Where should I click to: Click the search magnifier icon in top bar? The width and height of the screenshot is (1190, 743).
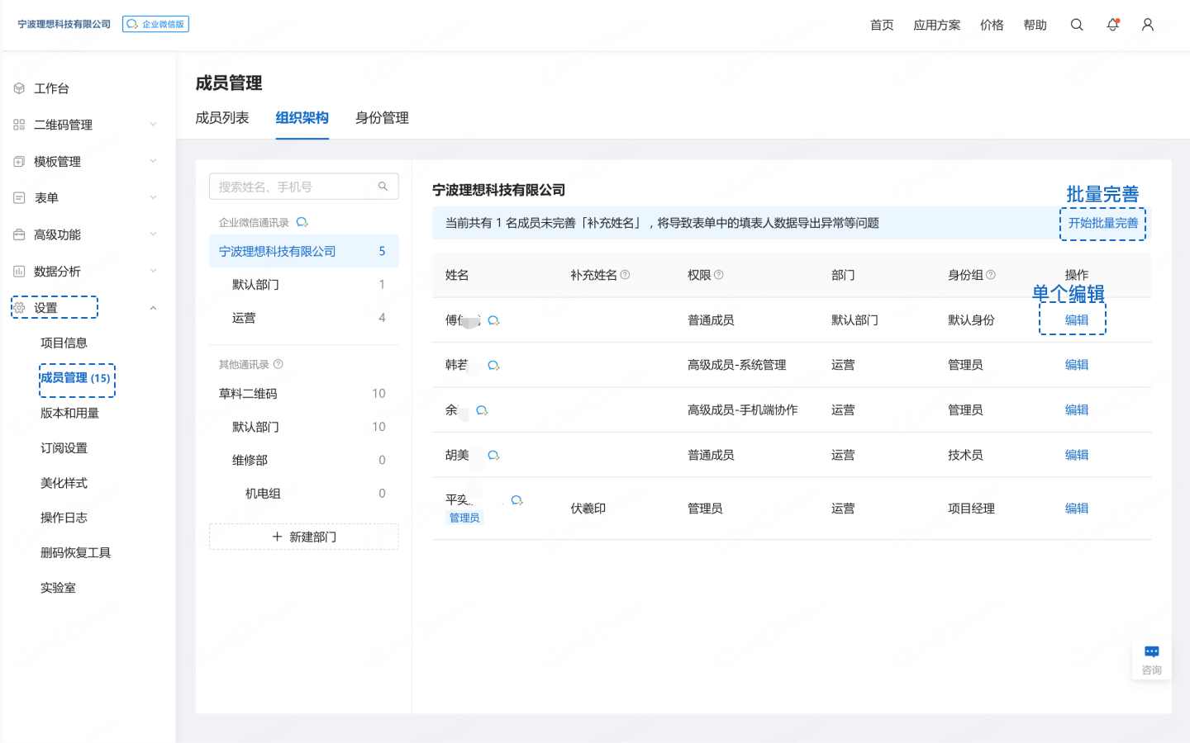[x=1076, y=25]
